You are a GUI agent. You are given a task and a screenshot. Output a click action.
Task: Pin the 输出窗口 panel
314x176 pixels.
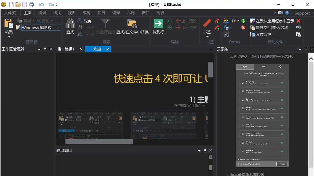point(205,150)
